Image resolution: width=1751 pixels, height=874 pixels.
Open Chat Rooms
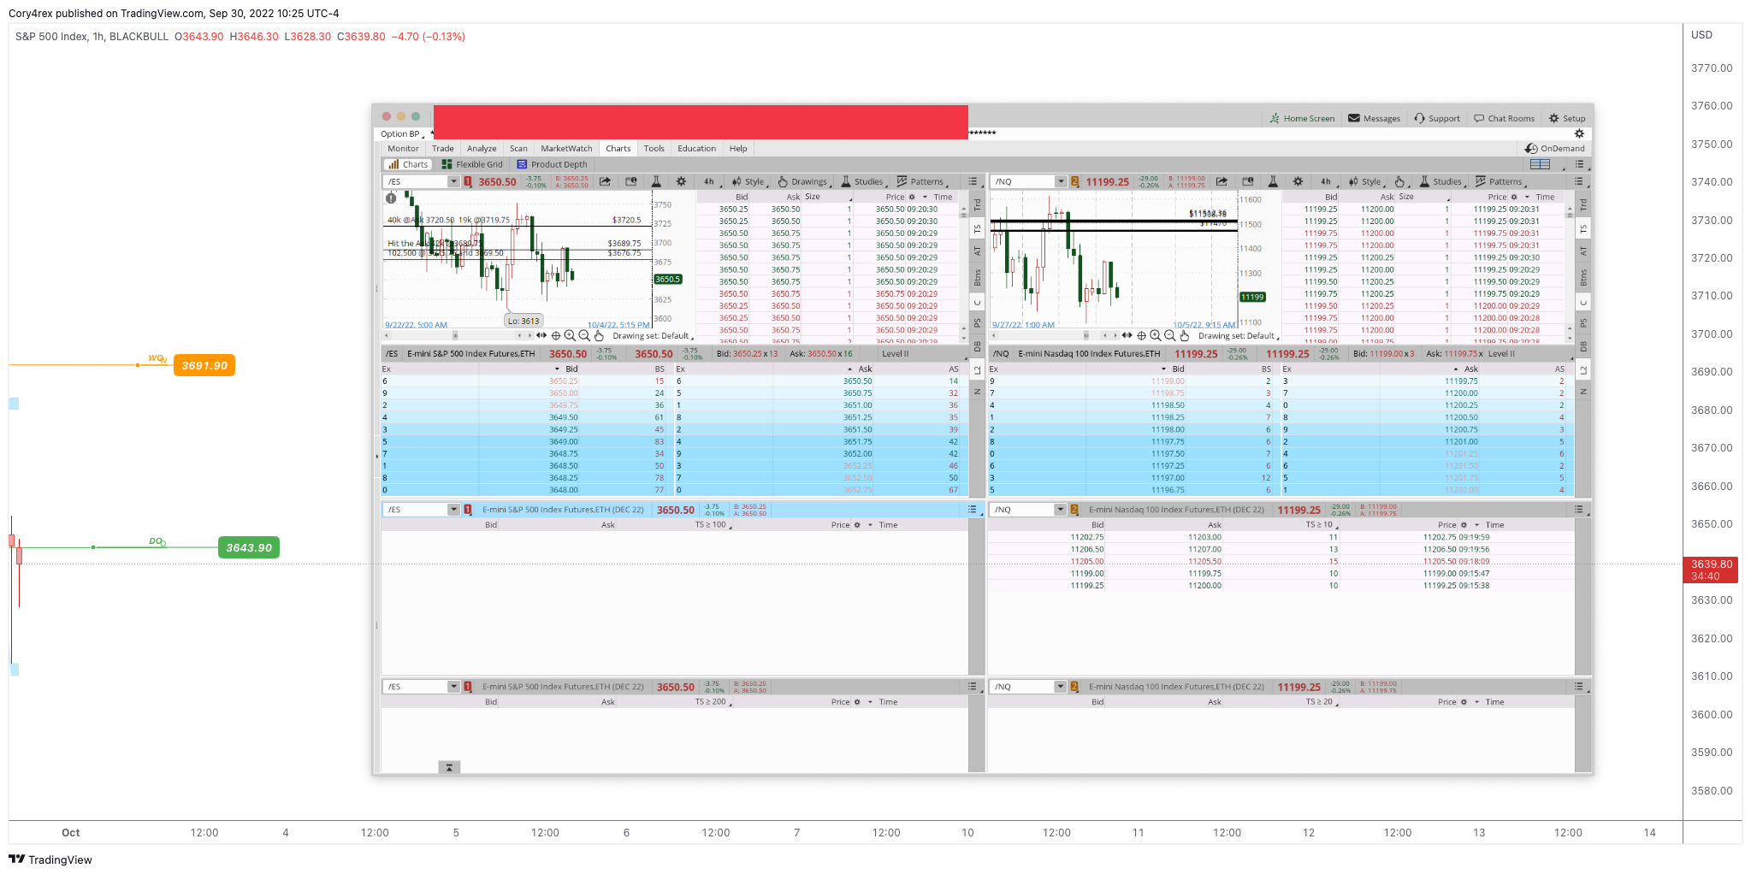click(1504, 118)
